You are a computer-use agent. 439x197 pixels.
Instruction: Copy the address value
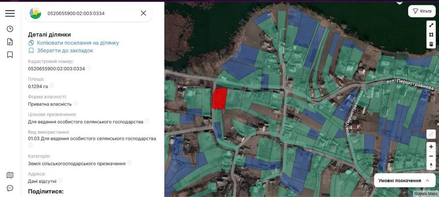(60, 180)
